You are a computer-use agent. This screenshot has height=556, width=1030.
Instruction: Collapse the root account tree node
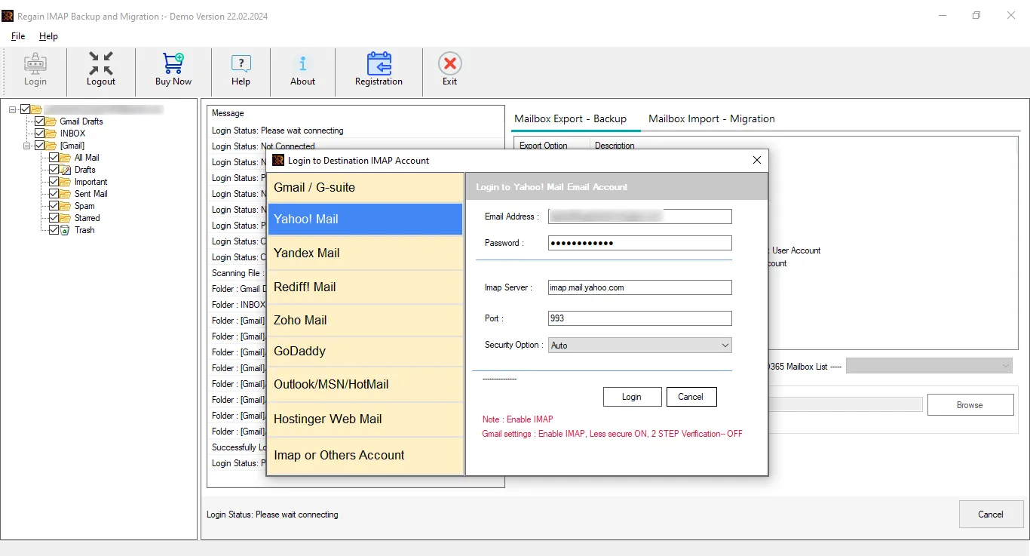[x=13, y=109]
